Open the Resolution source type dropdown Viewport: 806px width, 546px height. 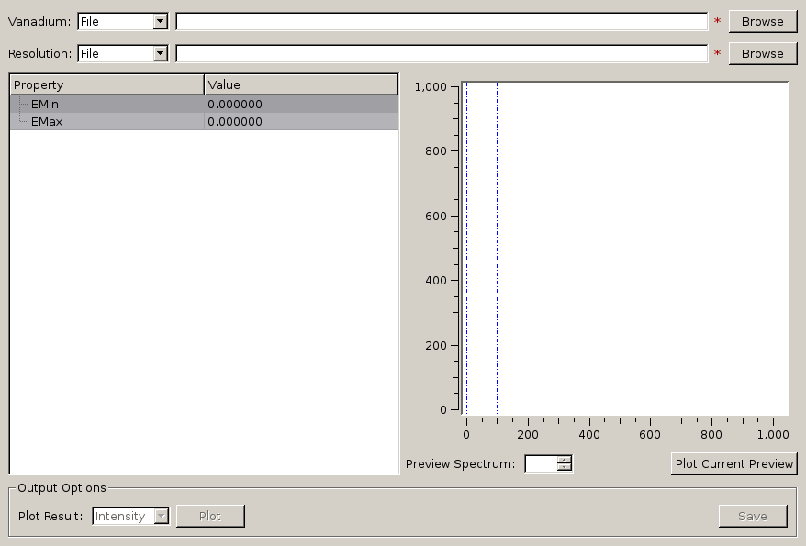[x=123, y=53]
